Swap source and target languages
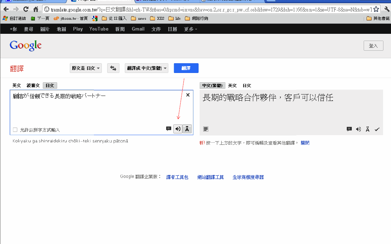Image resolution: width=391 pixels, height=244 pixels. pos(113,68)
